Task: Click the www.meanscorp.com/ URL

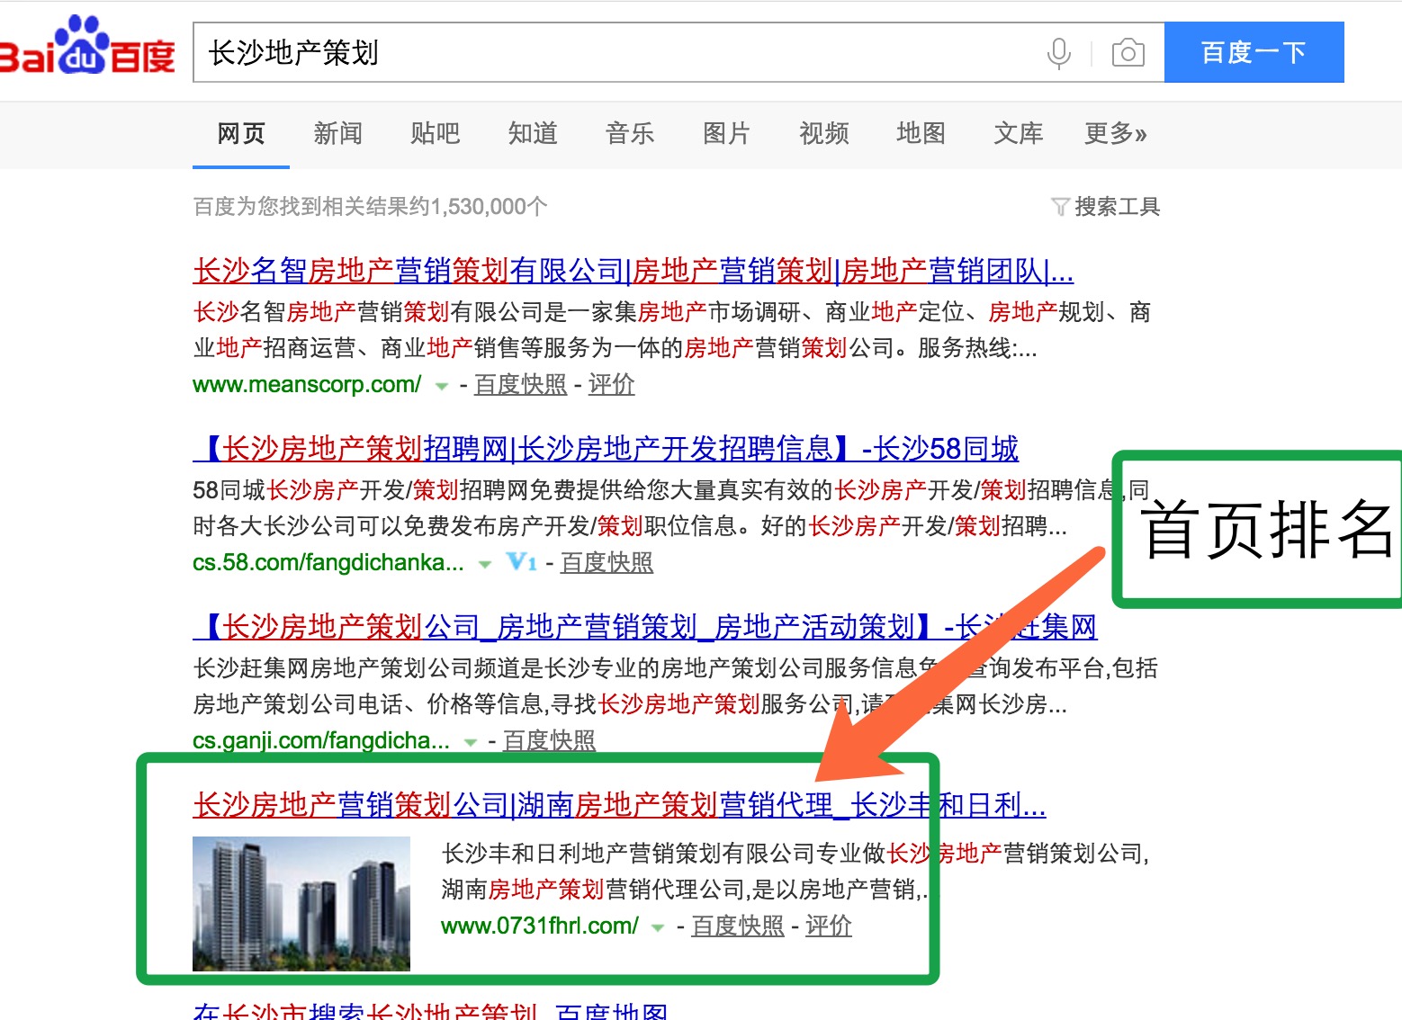Action: point(307,384)
